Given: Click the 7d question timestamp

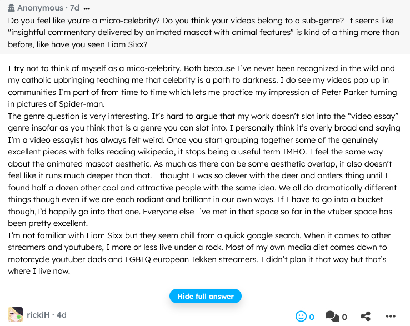Looking at the screenshot, I should (73, 8).
